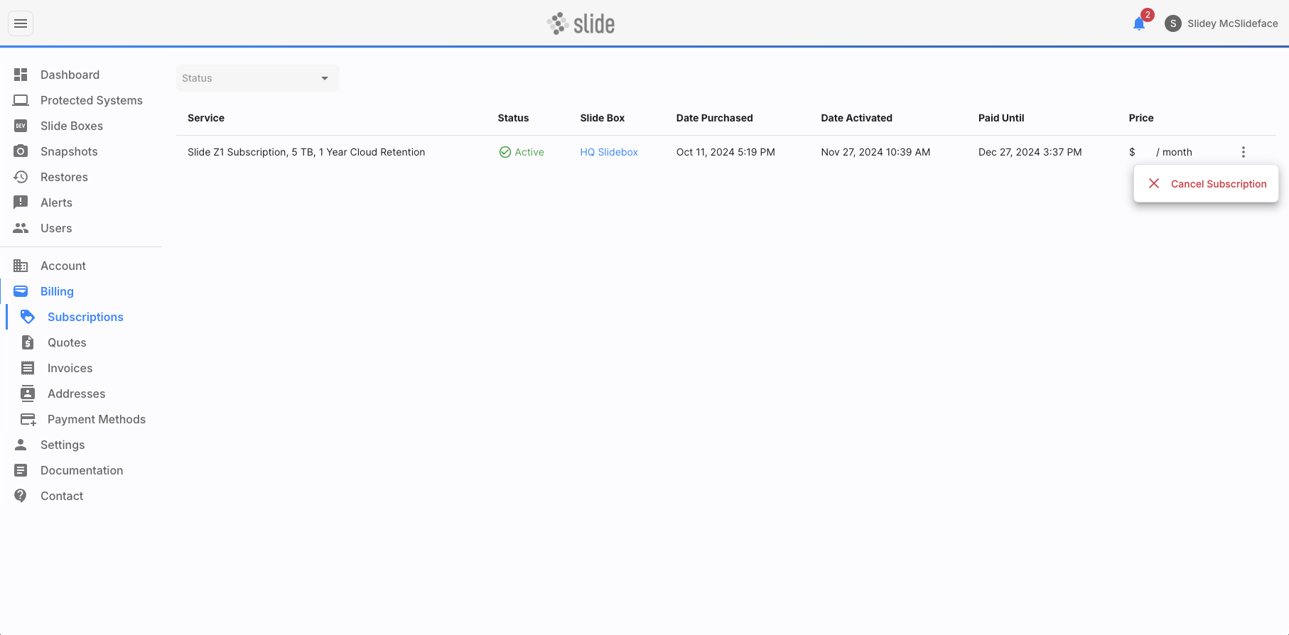This screenshot has height=635, width=1289.
Task: Click the 'Dec 27, 2024 3:37 PM' cell
Action: tap(1030, 152)
